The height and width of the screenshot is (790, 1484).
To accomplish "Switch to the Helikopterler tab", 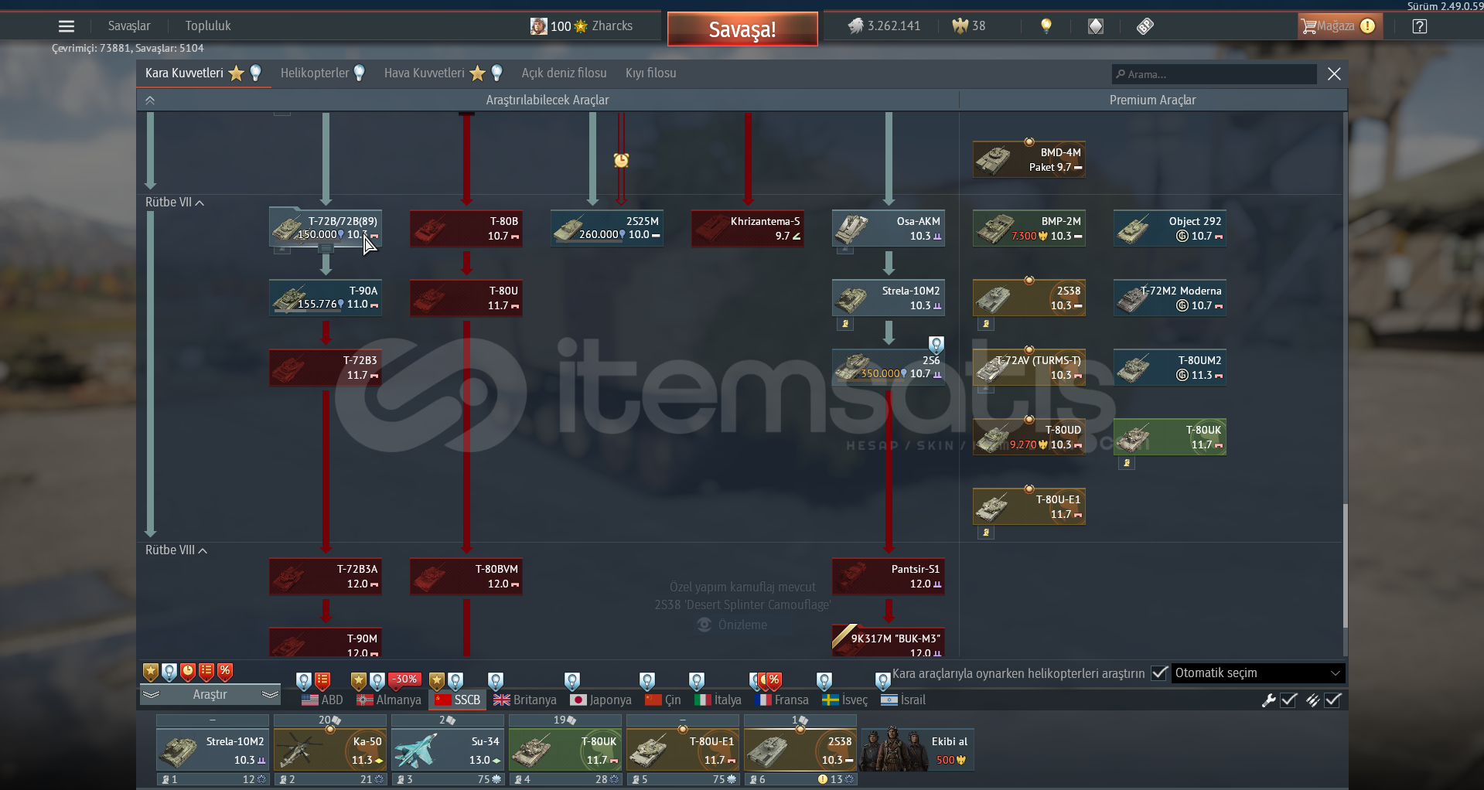I will point(315,73).
